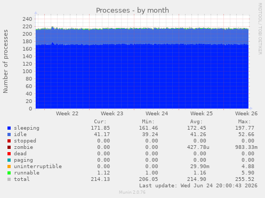Viewport: 265px width, 198px height.
Task: Click the 'Week 24' axis label
Action: click(157, 114)
